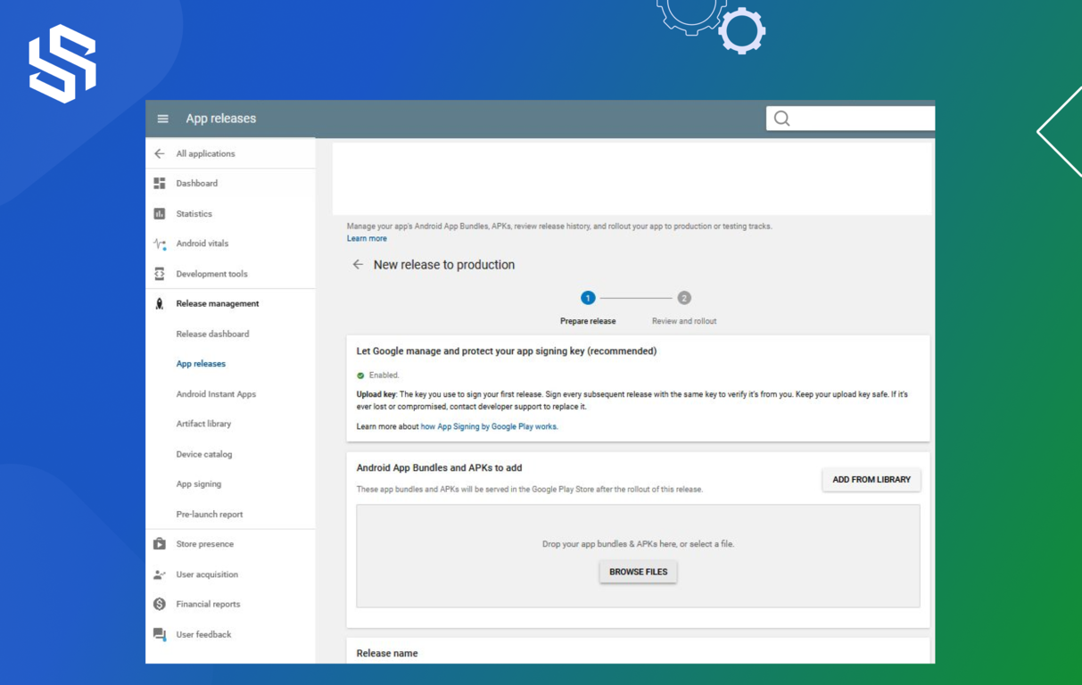Go back using arrow beside New release to production
This screenshot has width=1082, height=685.
pyautogui.click(x=358, y=265)
